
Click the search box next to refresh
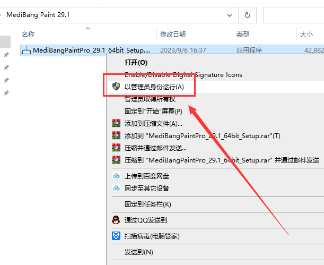(293, 15)
